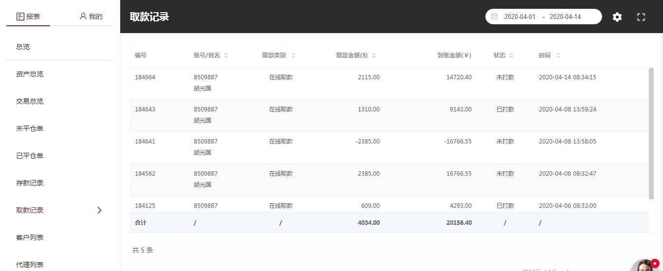Click record number 184643
Image resolution: width=663 pixels, height=271 pixels.
pos(145,109)
